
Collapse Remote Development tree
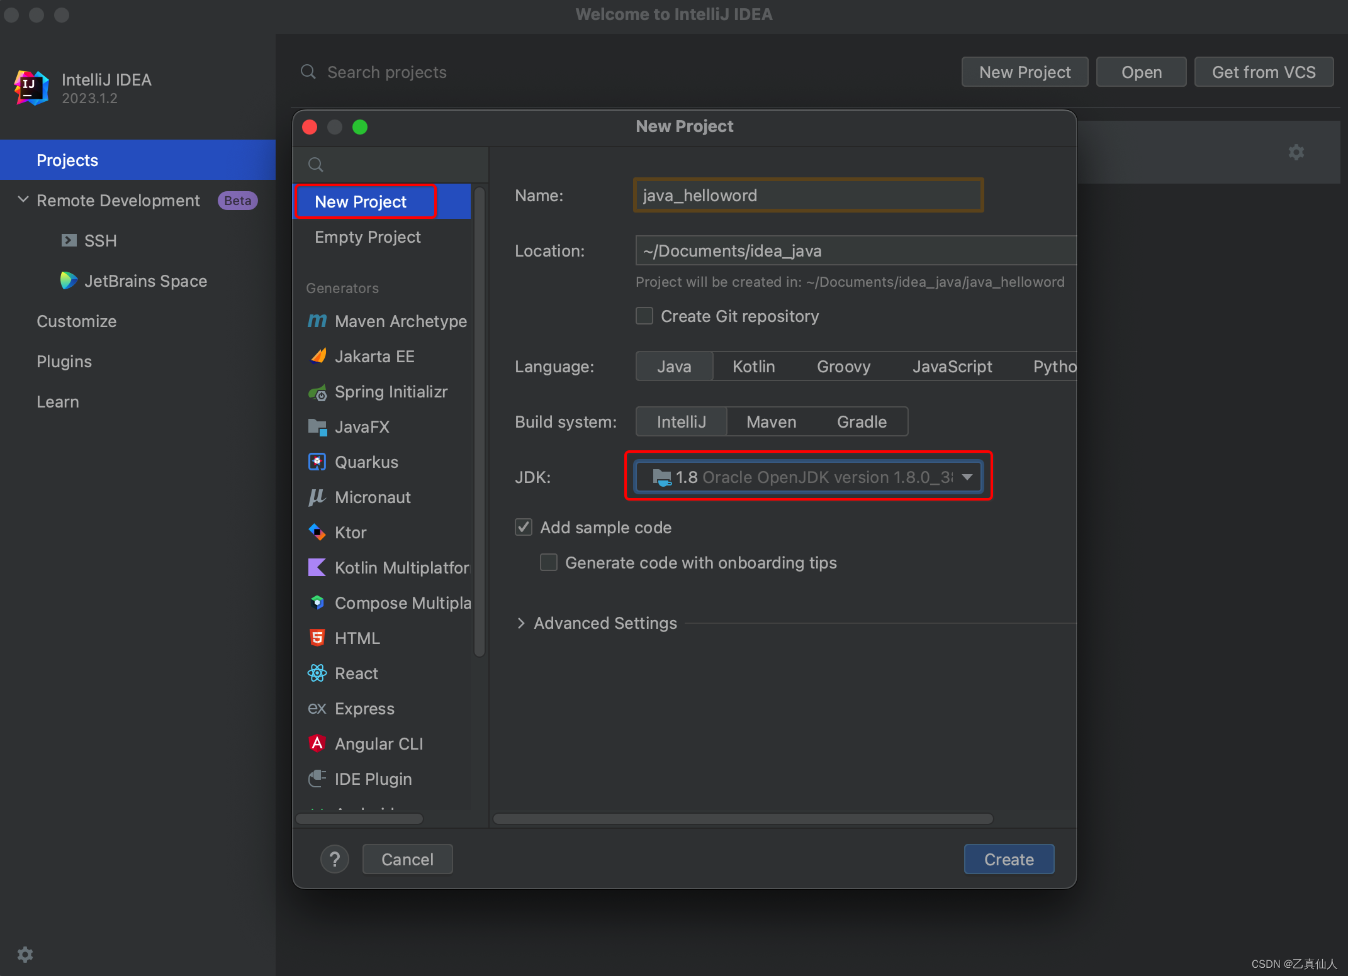click(x=23, y=200)
